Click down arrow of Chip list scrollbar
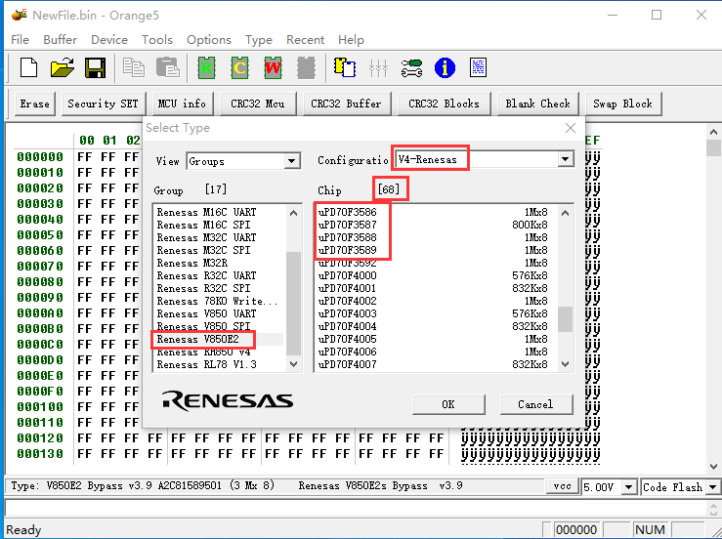This screenshot has height=539, width=722. tap(566, 363)
